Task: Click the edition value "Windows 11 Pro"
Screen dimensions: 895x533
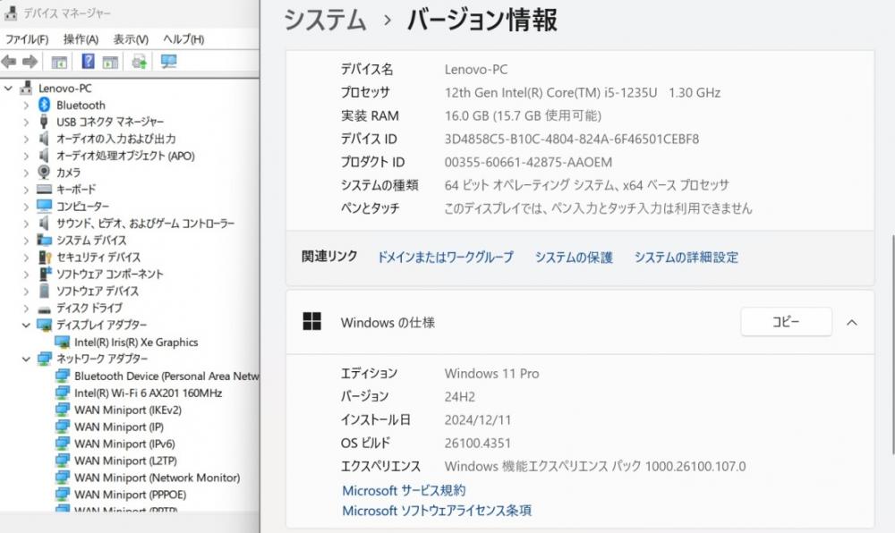Action: (x=492, y=374)
